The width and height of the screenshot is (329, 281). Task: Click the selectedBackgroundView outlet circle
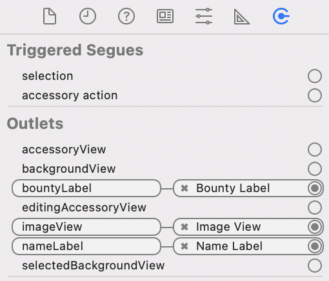[x=315, y=266]
